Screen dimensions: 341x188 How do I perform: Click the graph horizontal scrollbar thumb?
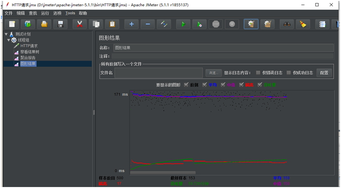point(163,173)
